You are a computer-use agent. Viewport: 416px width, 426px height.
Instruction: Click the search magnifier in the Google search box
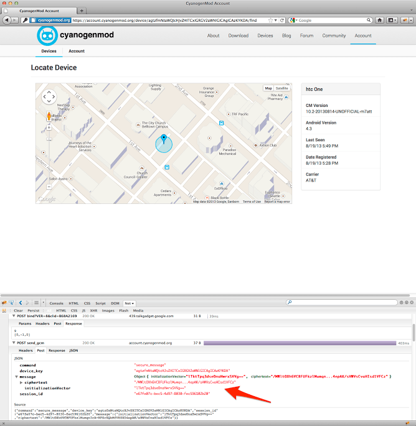click(x=369, y=20)
